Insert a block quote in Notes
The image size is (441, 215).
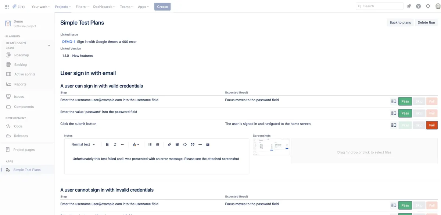click(x=193, y=144)
